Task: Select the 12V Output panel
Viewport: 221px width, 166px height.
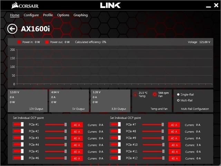Action: pos(28,101)
